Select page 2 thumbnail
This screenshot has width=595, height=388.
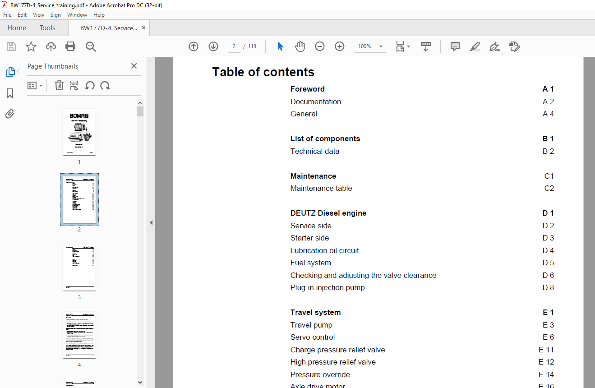pos(79,199)
